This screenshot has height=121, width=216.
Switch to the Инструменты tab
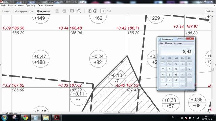tap(24, 11)
